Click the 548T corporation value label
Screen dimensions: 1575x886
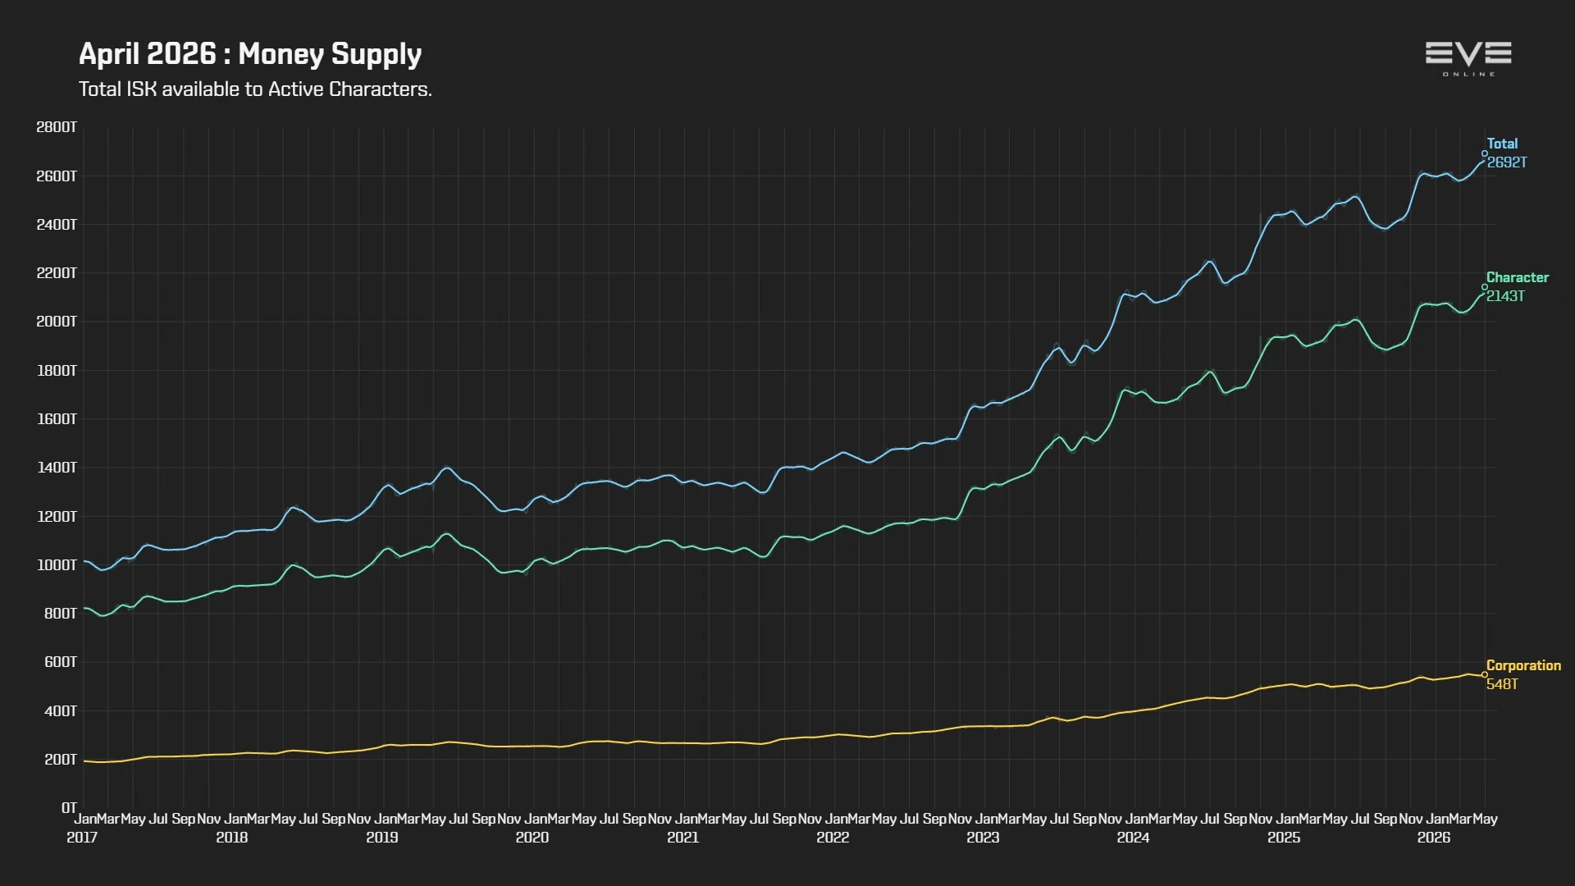1502,684
